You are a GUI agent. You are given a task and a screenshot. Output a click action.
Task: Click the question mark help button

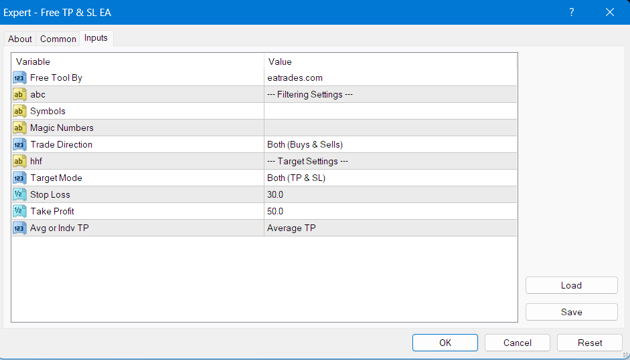pyautogui.click(x=571, y=13)
